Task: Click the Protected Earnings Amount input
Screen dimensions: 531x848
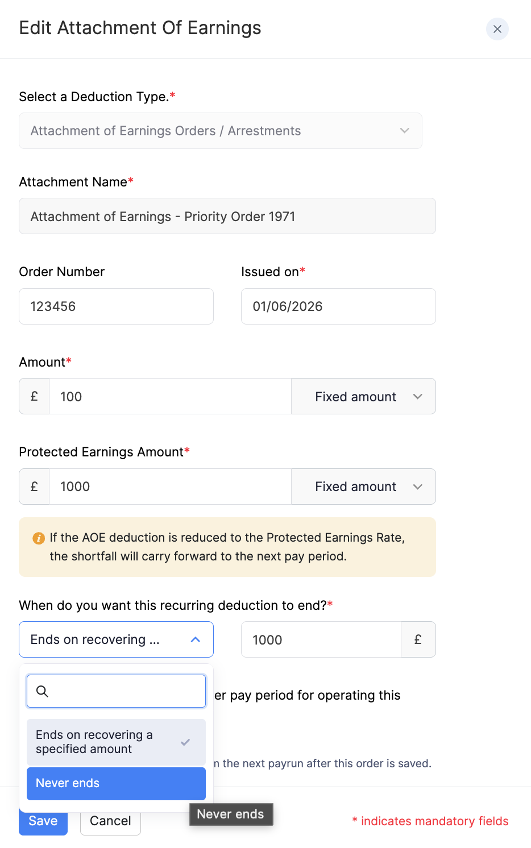Action: click(x=171, y=487)
